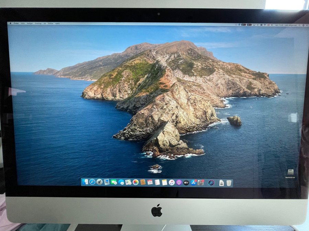309x231 pixels.
Task: Open the Vindue menu
Action: tap(50, 23)
